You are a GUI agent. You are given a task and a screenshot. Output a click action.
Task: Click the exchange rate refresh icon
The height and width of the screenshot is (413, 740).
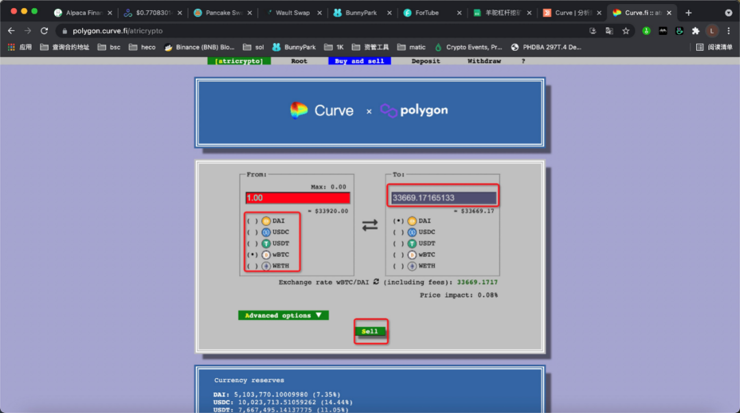coord(376,282)
